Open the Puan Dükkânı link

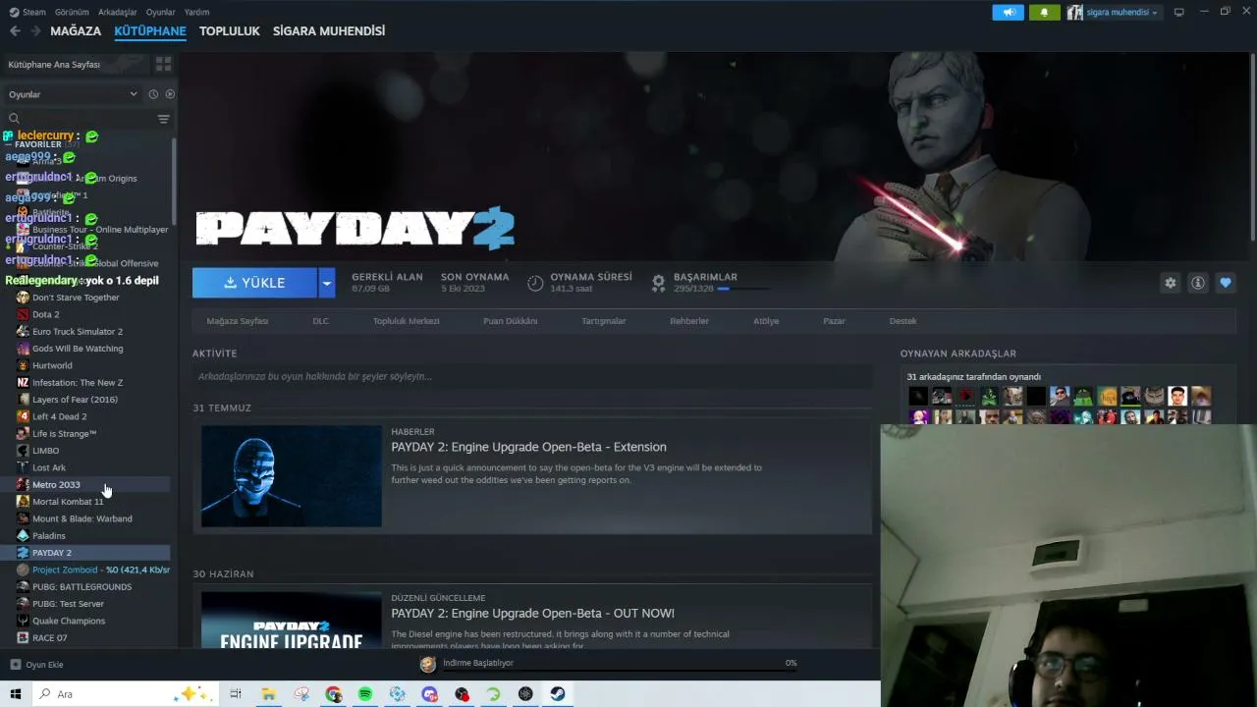[x=511, y=321]
